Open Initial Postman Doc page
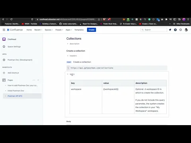 pyautogui.click(x=16, y=91)
